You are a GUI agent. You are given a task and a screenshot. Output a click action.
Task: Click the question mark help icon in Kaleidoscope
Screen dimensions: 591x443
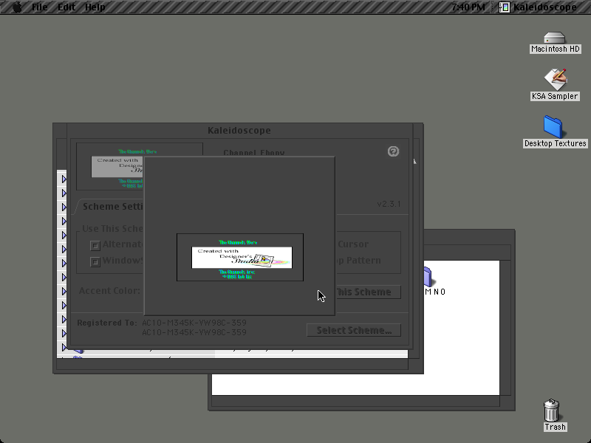(393, 151)
